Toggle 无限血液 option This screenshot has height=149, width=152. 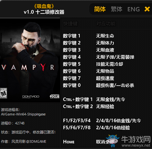click(x=105, y=50)
